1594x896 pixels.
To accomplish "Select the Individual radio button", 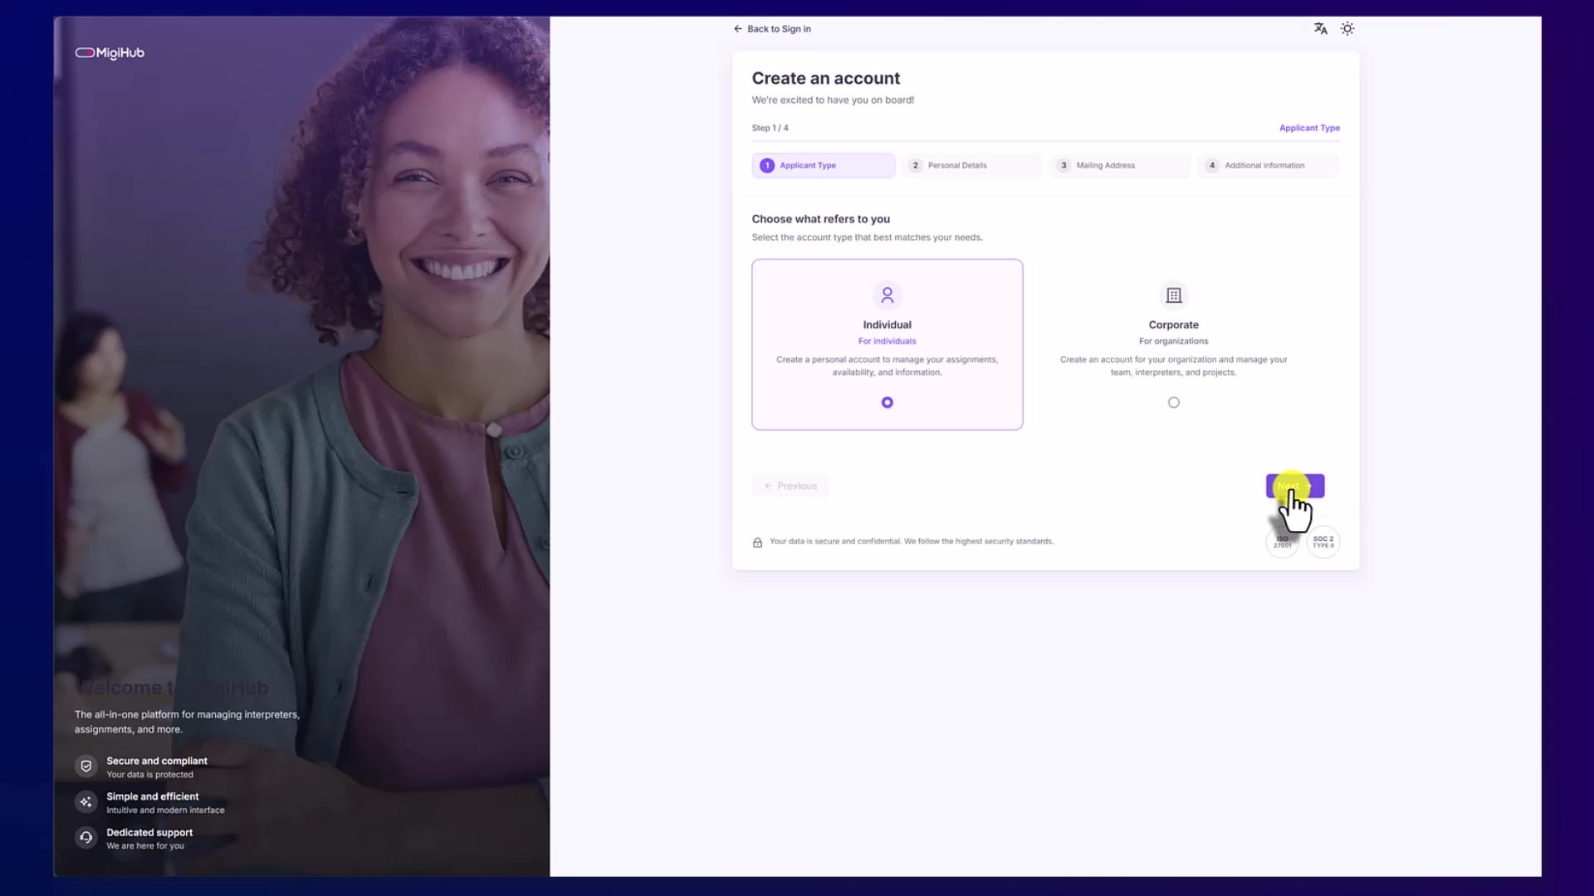I will pos(887,402).
